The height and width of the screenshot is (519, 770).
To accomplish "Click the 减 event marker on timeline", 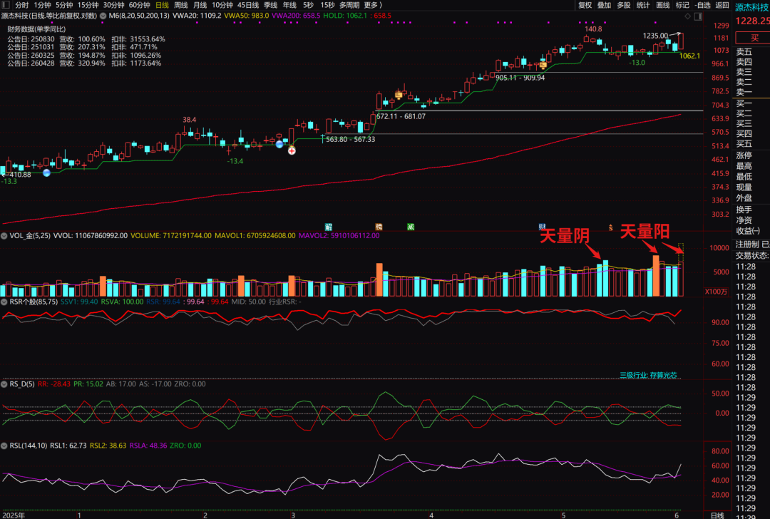I will point(411,227).
